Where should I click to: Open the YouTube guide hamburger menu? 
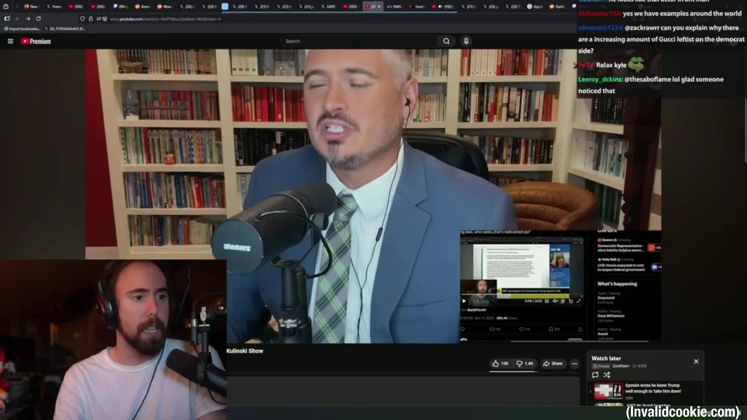point(10,41)
